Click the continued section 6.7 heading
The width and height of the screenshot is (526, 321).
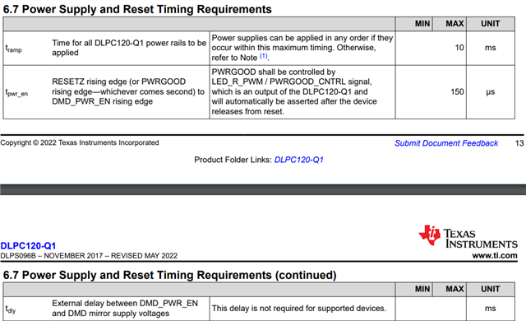[169, 275]
